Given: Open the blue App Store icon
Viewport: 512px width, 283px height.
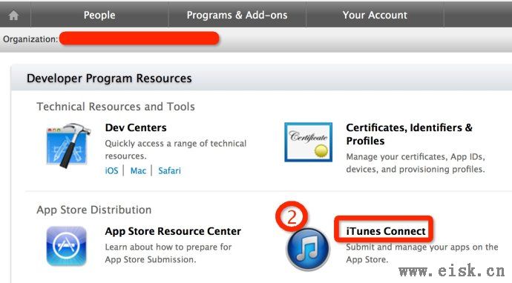Looking at the screenshot, I should point(67,246).
